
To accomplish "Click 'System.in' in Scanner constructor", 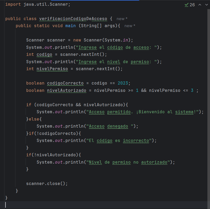I will click(x=116, y=40).
